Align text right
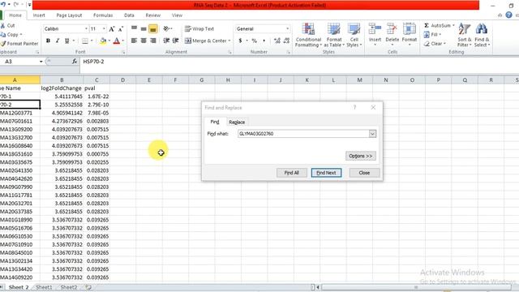This screenshot has width=519, height=292. [x=153, y=41]
